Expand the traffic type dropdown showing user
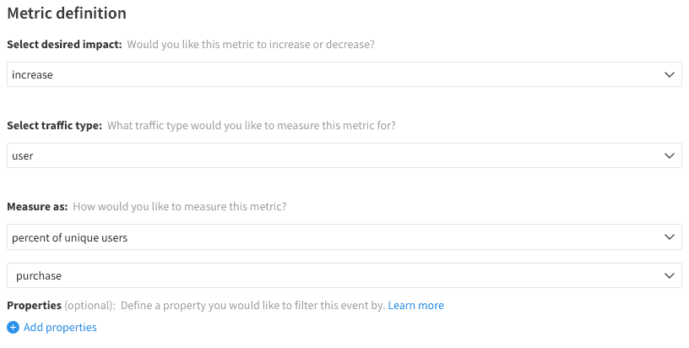This screenshot has width=689, height=348. [x=338, y=155]
